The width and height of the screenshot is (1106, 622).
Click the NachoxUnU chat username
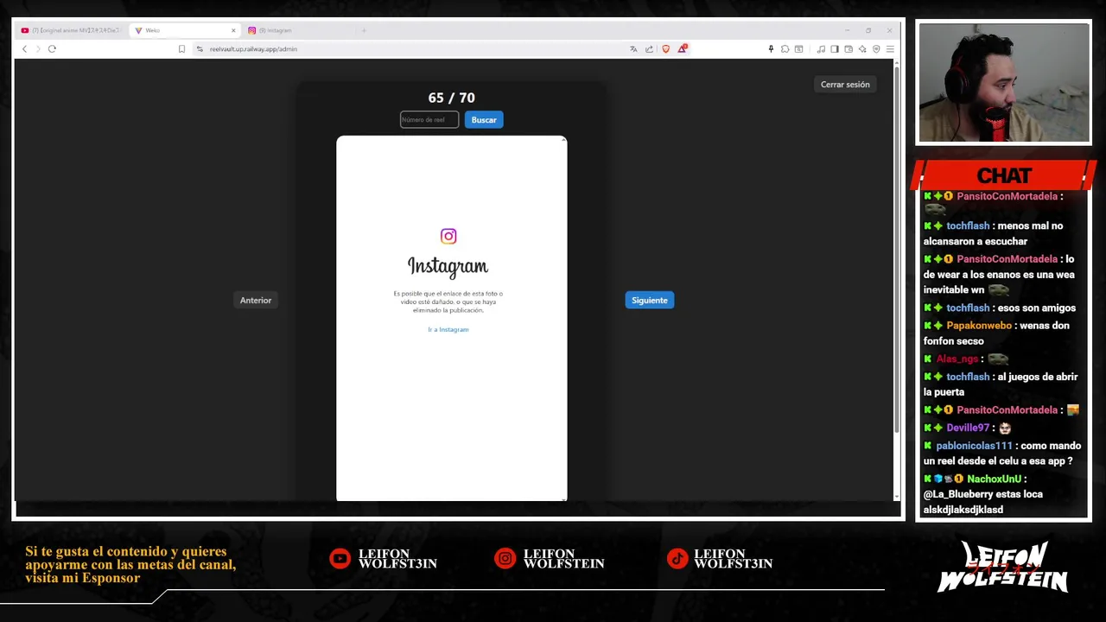pos(994,479)
